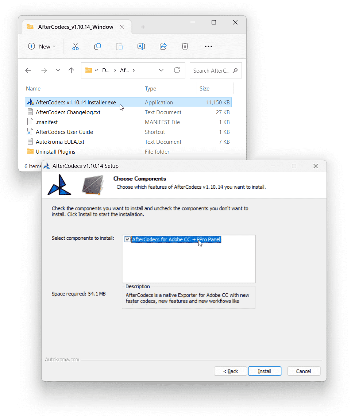Click the Rename icon in toolbar
The height and width of the screenshot is (420, 355).
[x=141, y=46]
